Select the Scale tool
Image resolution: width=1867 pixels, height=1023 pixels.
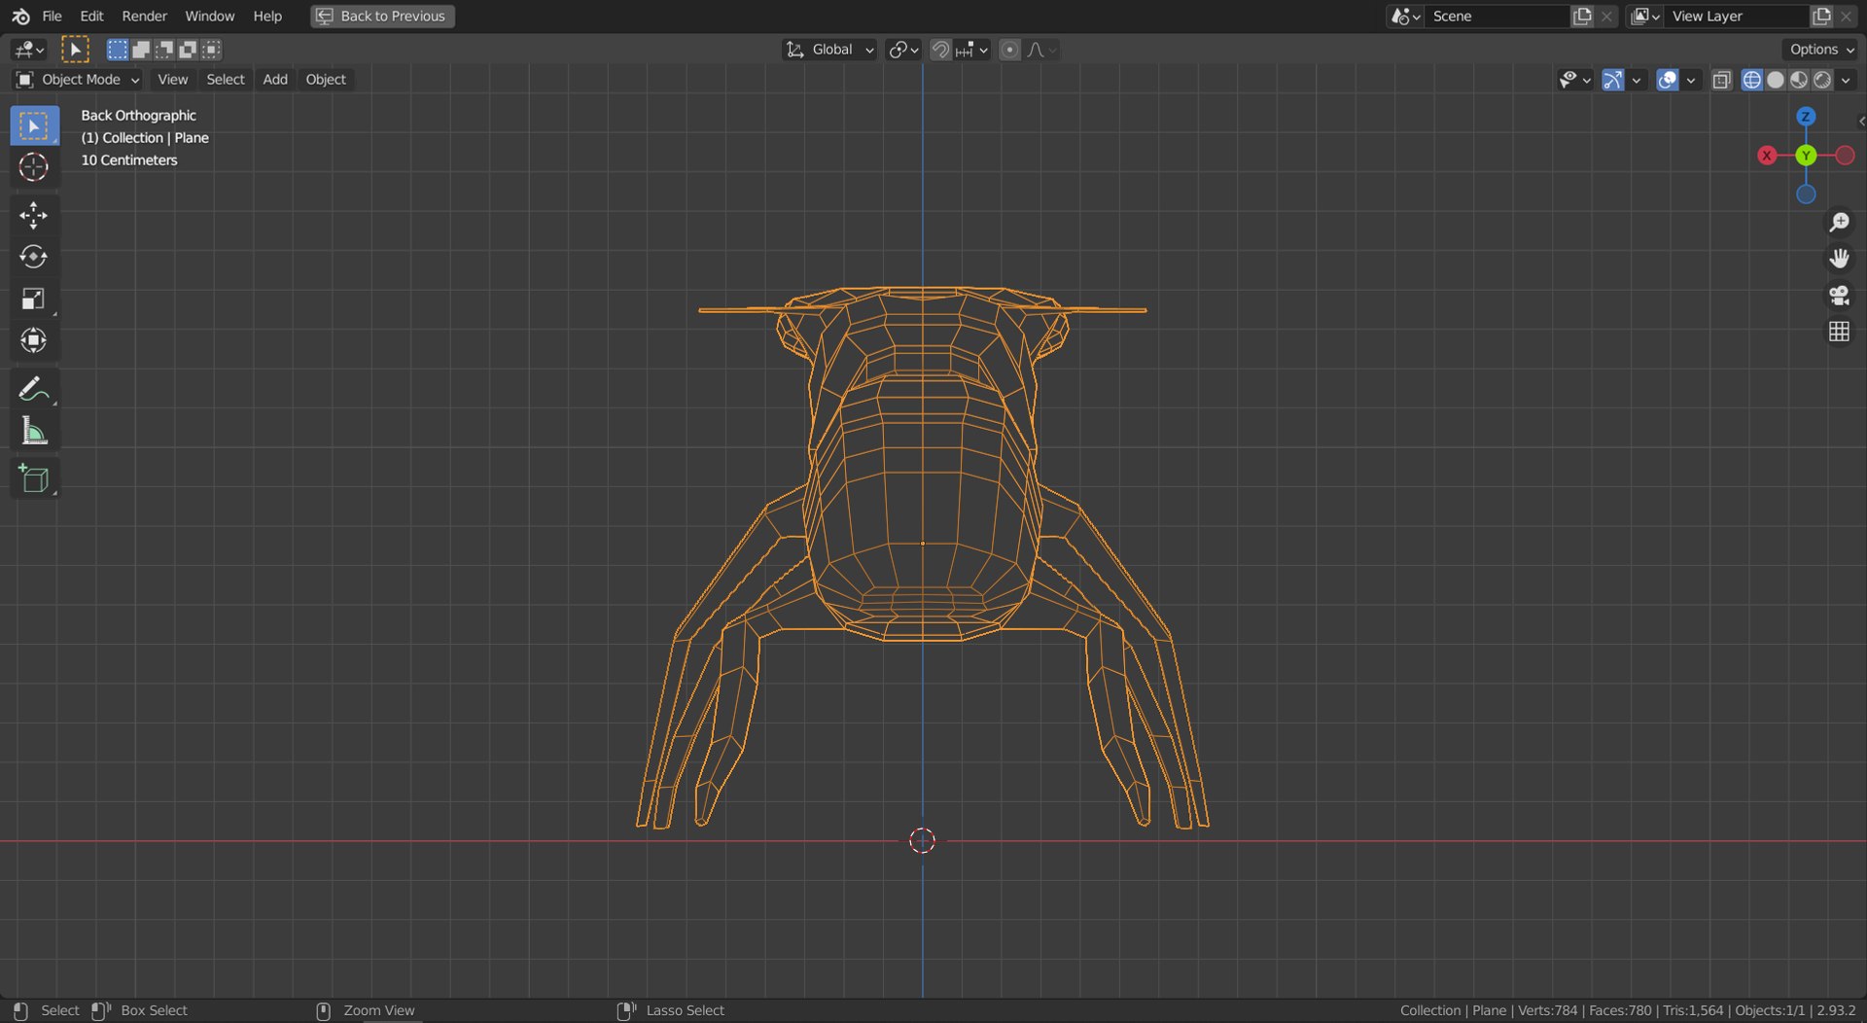point(34,299)
